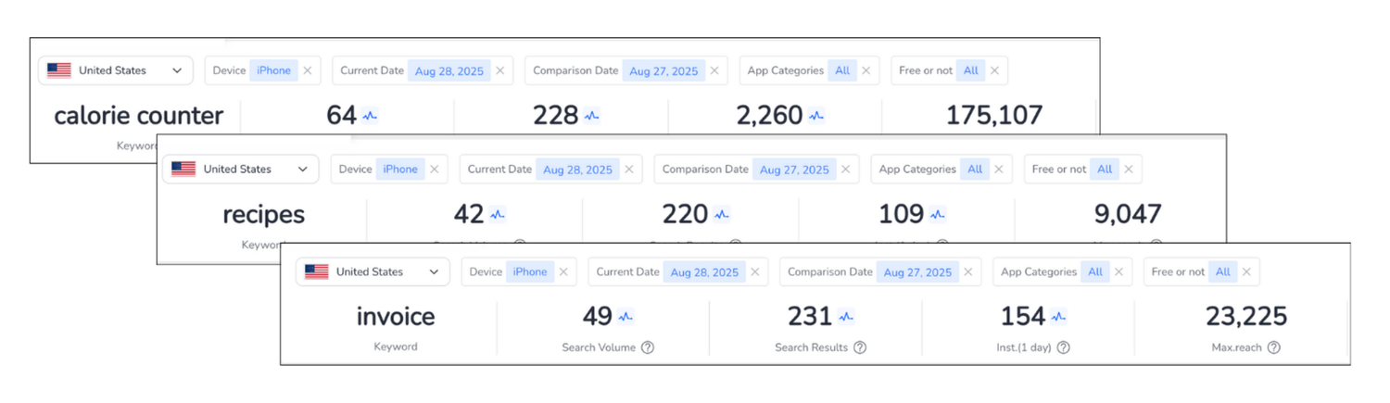Show help tooltip for Inst.(1 day)
1390x403 pixels.
(x=1063, y=347)
